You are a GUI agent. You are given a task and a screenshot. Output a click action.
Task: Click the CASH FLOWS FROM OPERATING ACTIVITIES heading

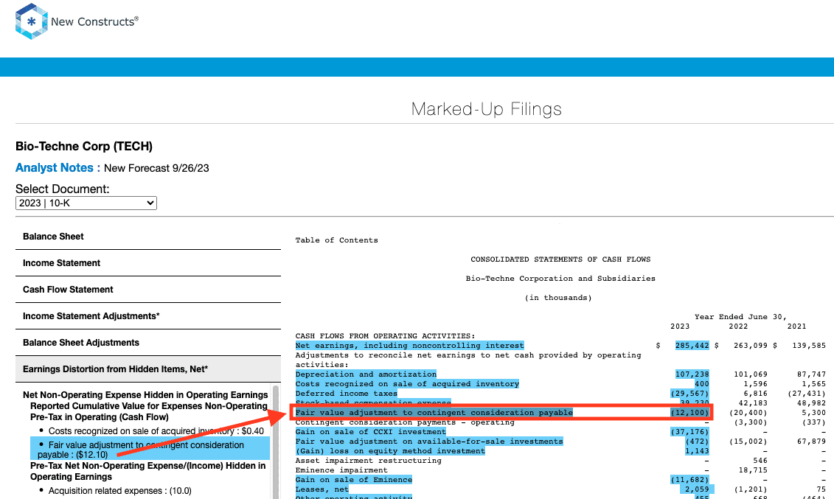(x=385, y=336)
